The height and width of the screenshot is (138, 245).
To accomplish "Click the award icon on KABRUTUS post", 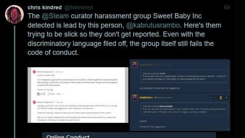I will click(221, 98).
